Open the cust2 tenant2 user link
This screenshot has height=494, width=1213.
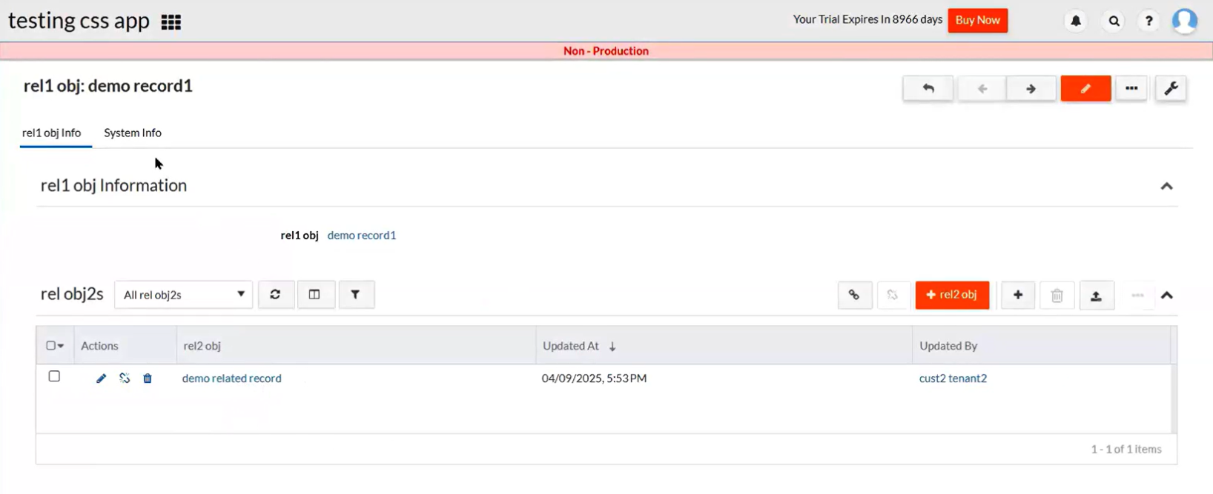tap(953, 378)
